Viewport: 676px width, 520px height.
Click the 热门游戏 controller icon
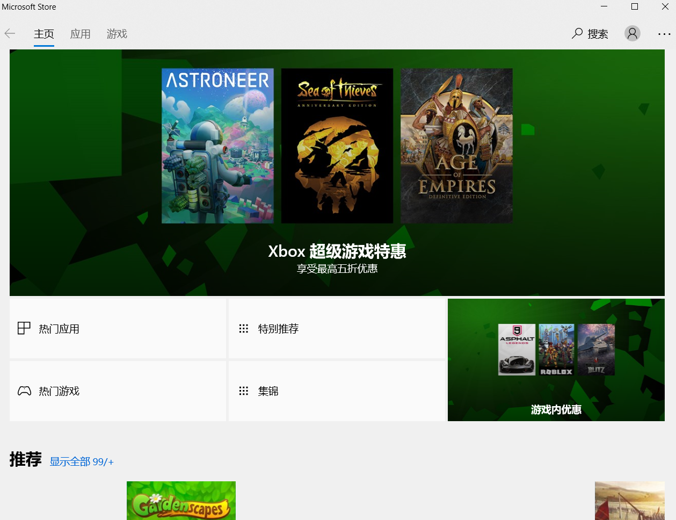click(24, 391)
